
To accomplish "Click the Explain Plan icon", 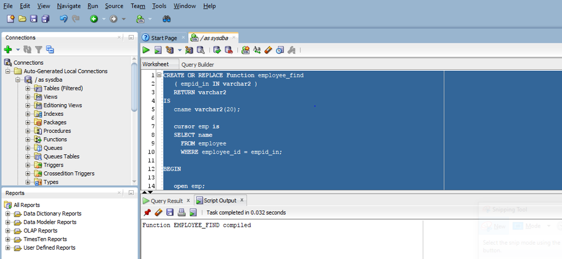I will tap(169, 50).
